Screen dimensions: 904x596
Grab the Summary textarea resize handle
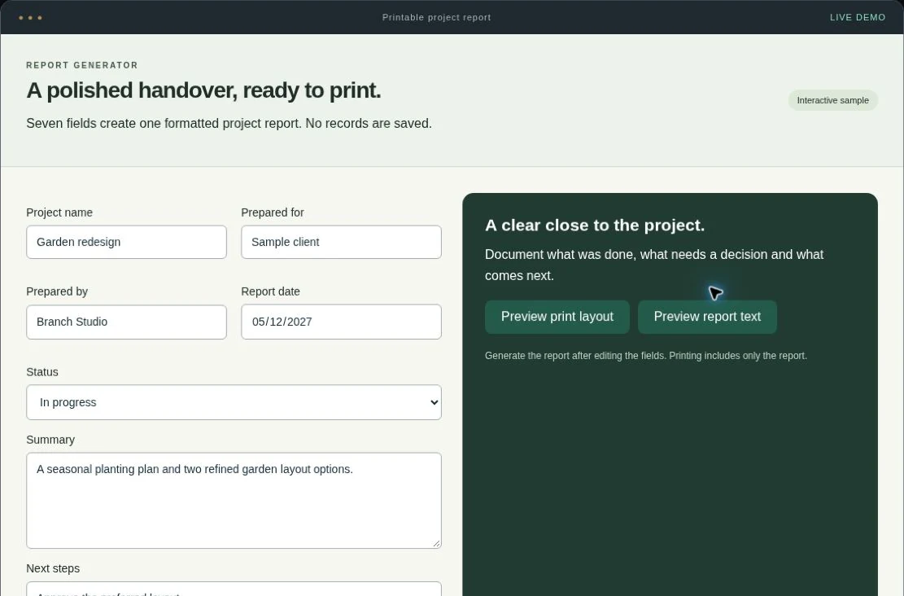436,543
